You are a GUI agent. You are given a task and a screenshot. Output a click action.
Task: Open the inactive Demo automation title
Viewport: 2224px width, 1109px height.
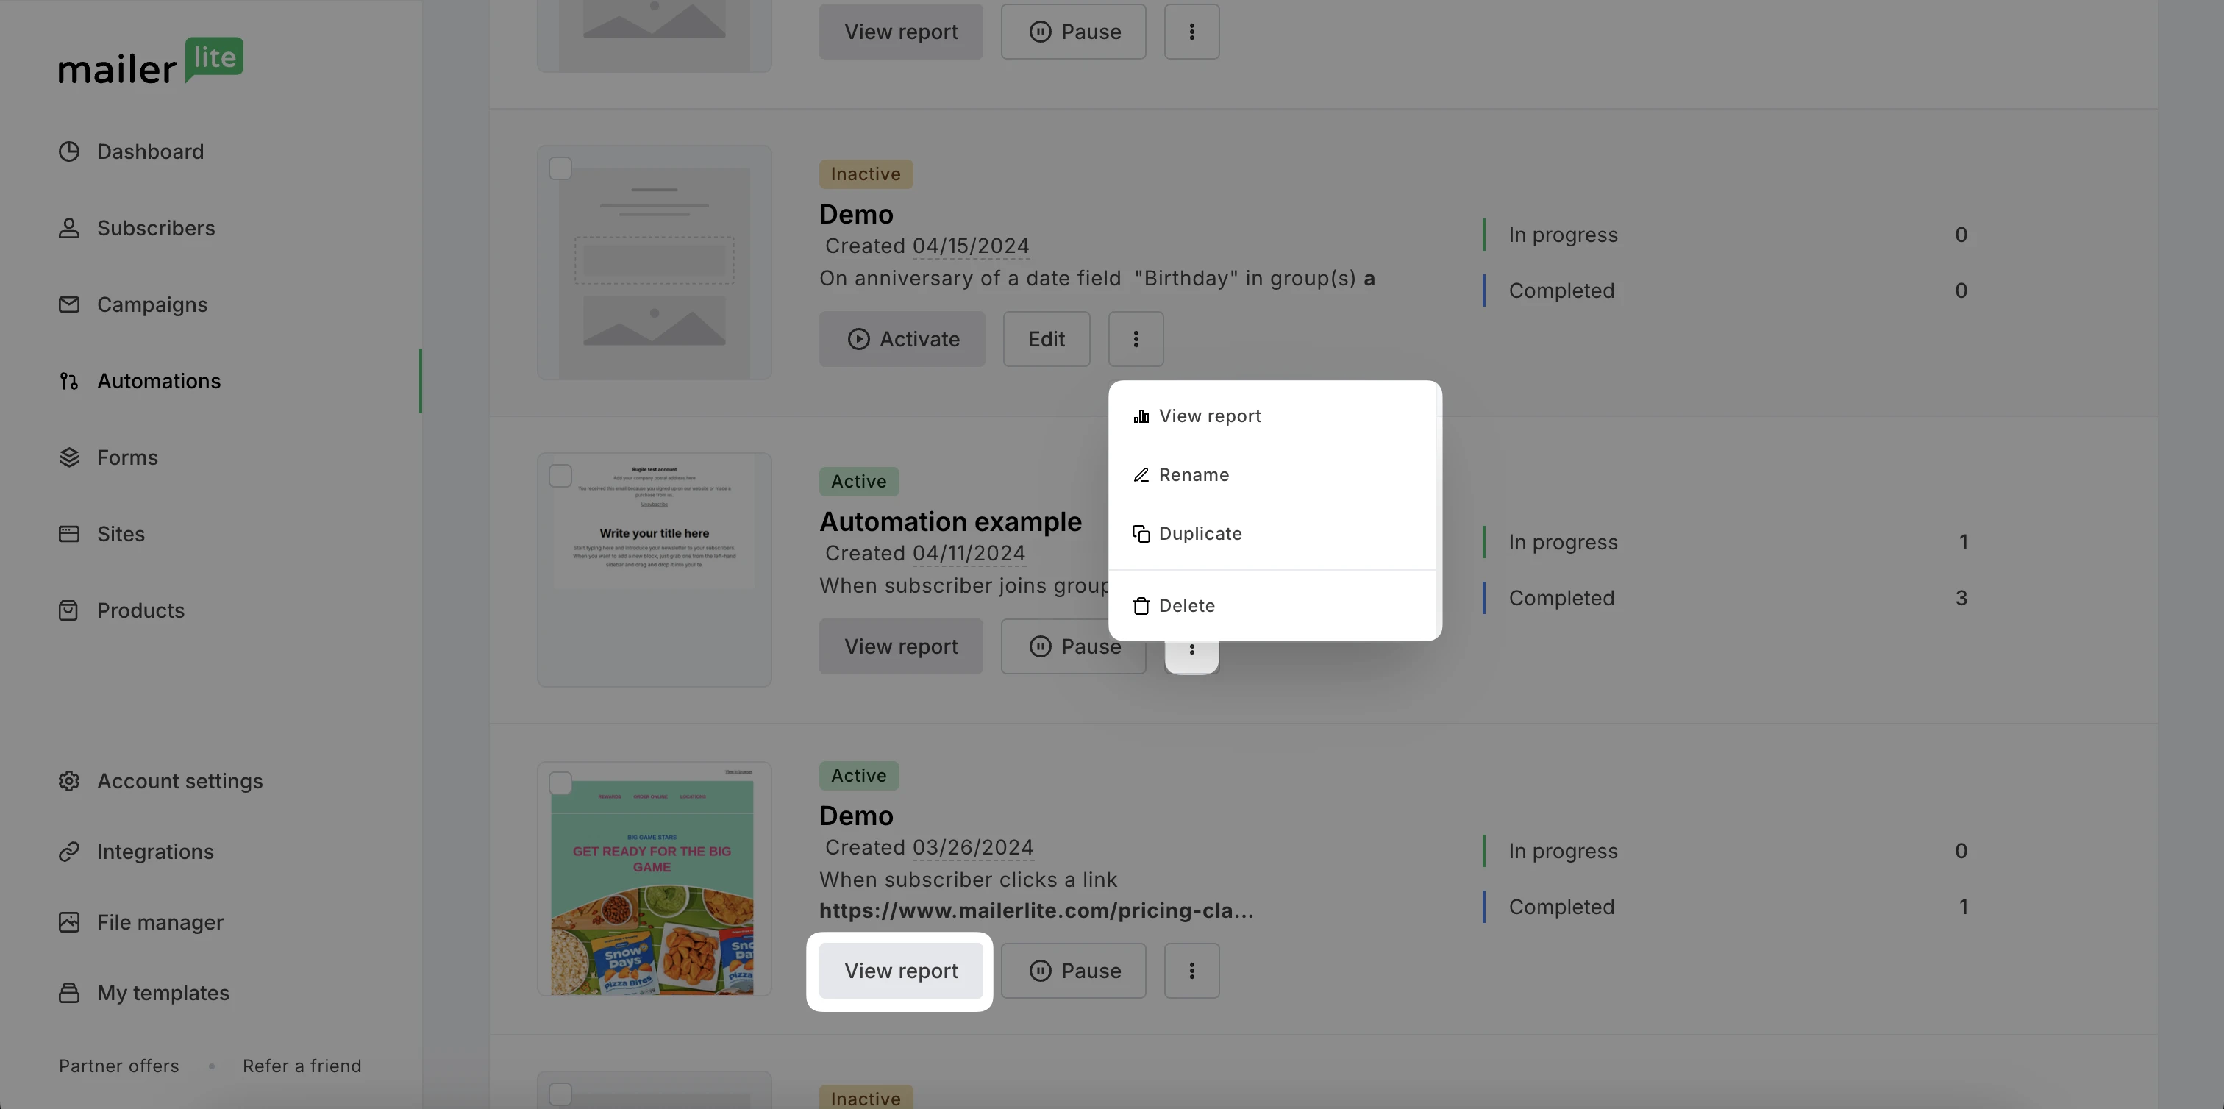click(857, 214)
